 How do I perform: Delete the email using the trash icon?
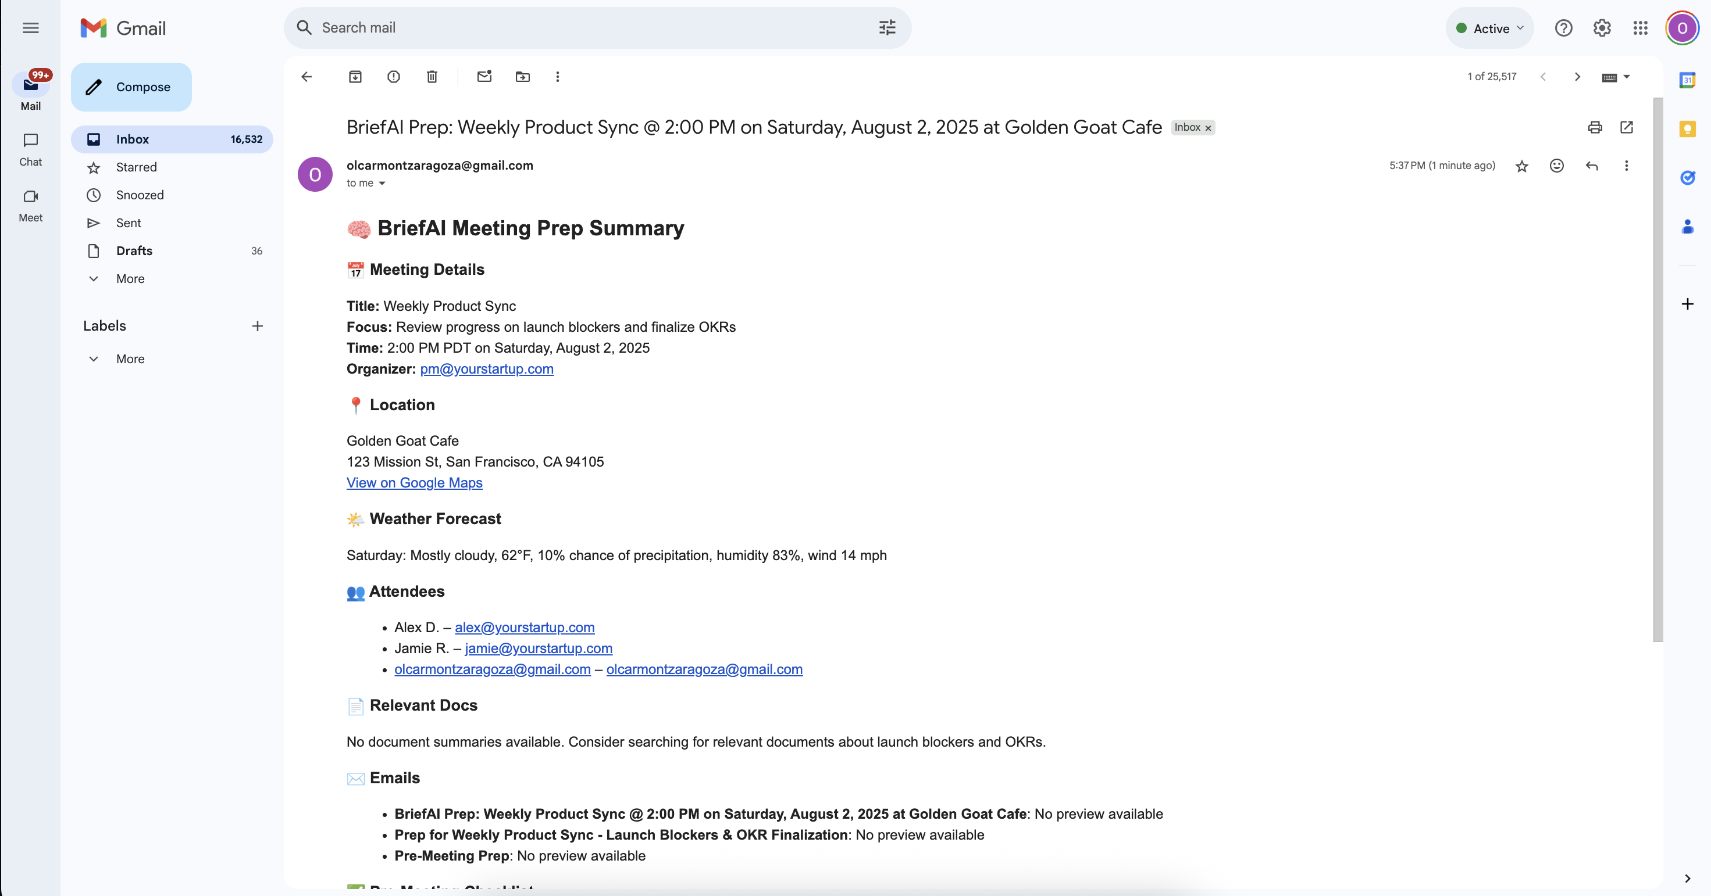[432, 77]
